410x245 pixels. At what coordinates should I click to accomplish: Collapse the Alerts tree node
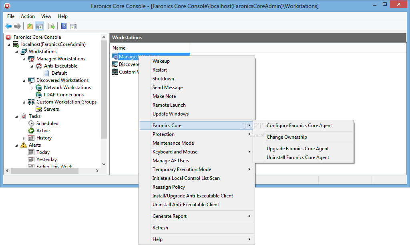coord(16,145)
